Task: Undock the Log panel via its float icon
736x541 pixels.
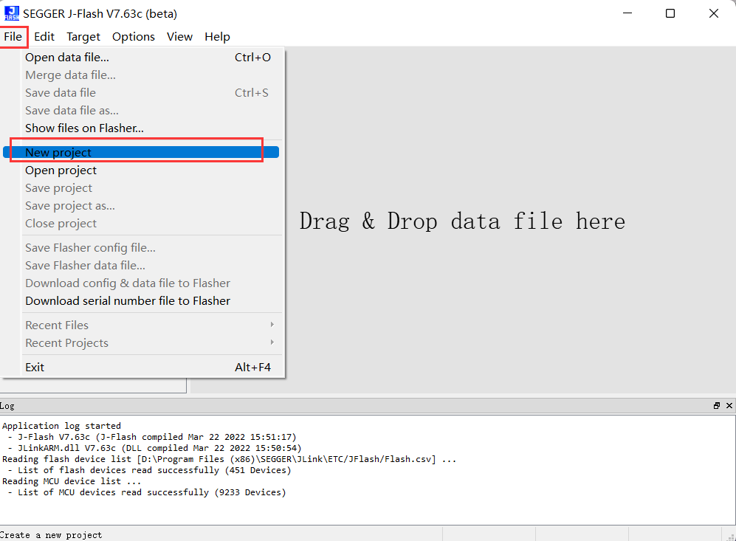Action: (x=715, y=404)
